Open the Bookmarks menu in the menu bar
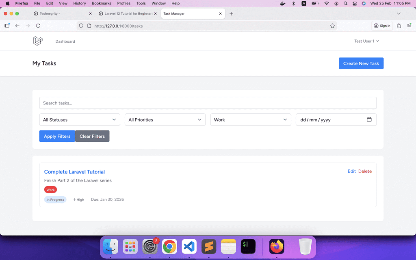This screenshot has width=416, height=260. pos(101,3)
